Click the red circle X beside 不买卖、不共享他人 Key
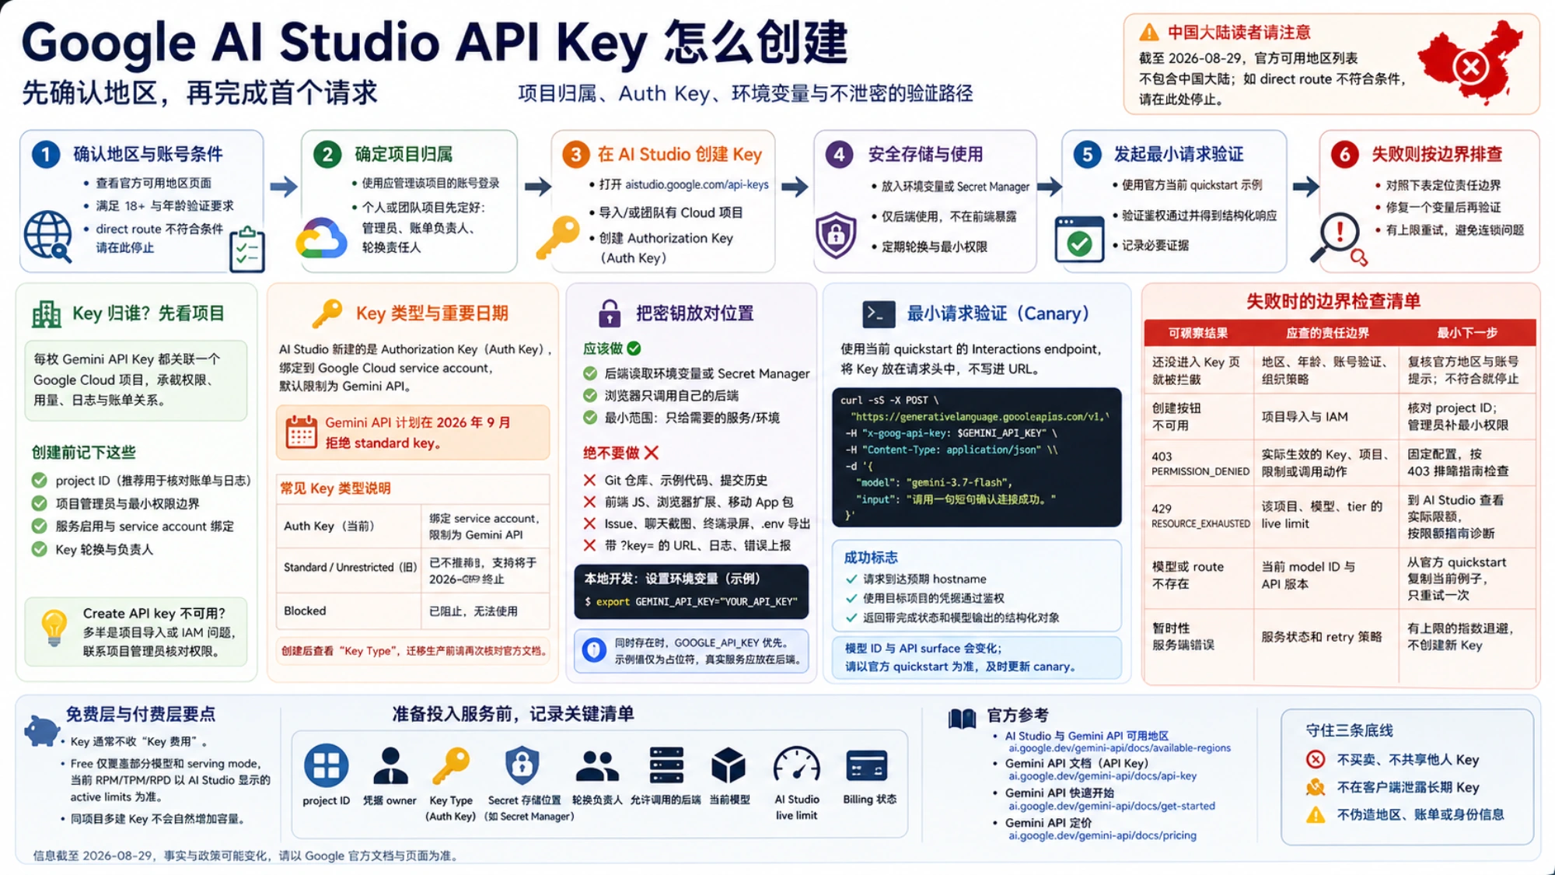1555x875 pixels. tap(1316, 759)
